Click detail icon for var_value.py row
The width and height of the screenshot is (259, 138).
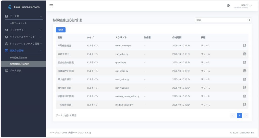244,54
